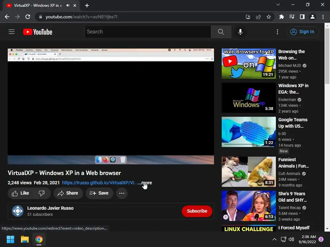Open the Web Browsers for XP thumbnail
Image resolution: width=330 pixels, height=247 pixels.
[248, 64]
